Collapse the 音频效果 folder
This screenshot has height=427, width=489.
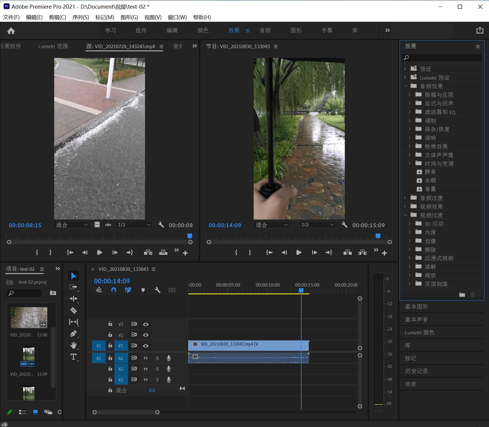point(405,86)
